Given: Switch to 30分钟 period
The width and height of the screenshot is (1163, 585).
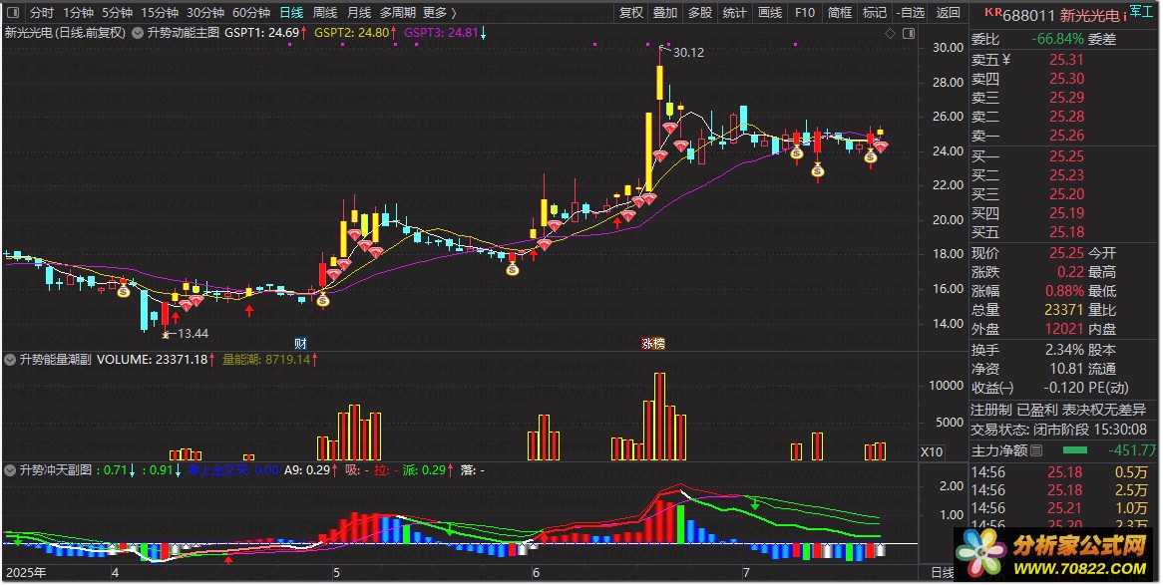Looking at the screenshot, I should point(205,13).
